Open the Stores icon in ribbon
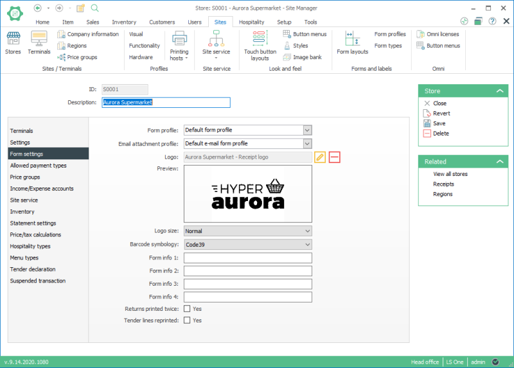The width and height of the screenshot is (514, 368). click(x=13, y=42)
